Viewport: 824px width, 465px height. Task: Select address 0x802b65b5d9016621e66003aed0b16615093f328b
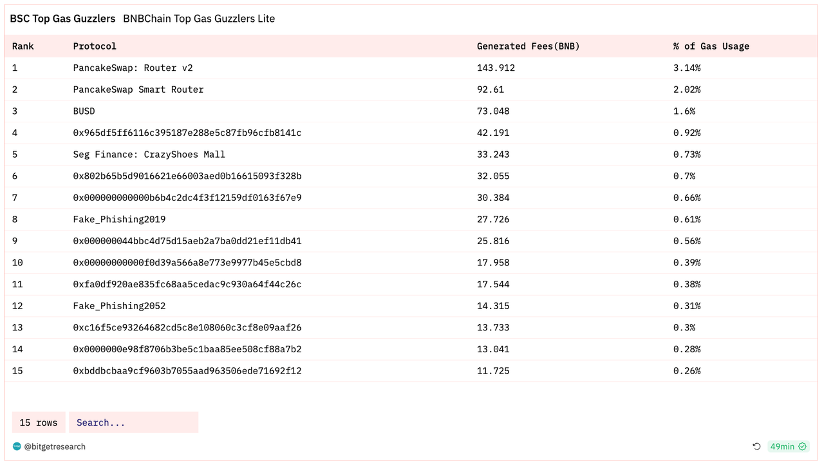pyautogui.click(x=187, y=176)
